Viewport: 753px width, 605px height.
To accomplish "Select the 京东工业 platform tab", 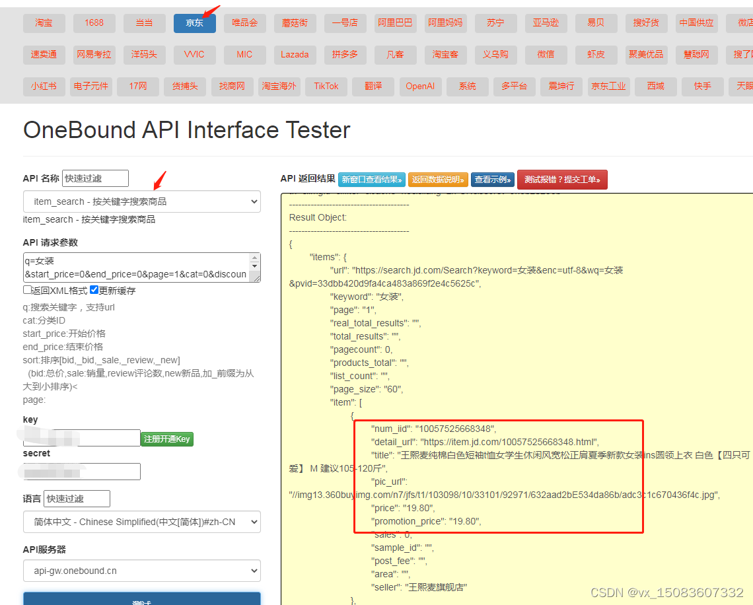I will point(608,87).
